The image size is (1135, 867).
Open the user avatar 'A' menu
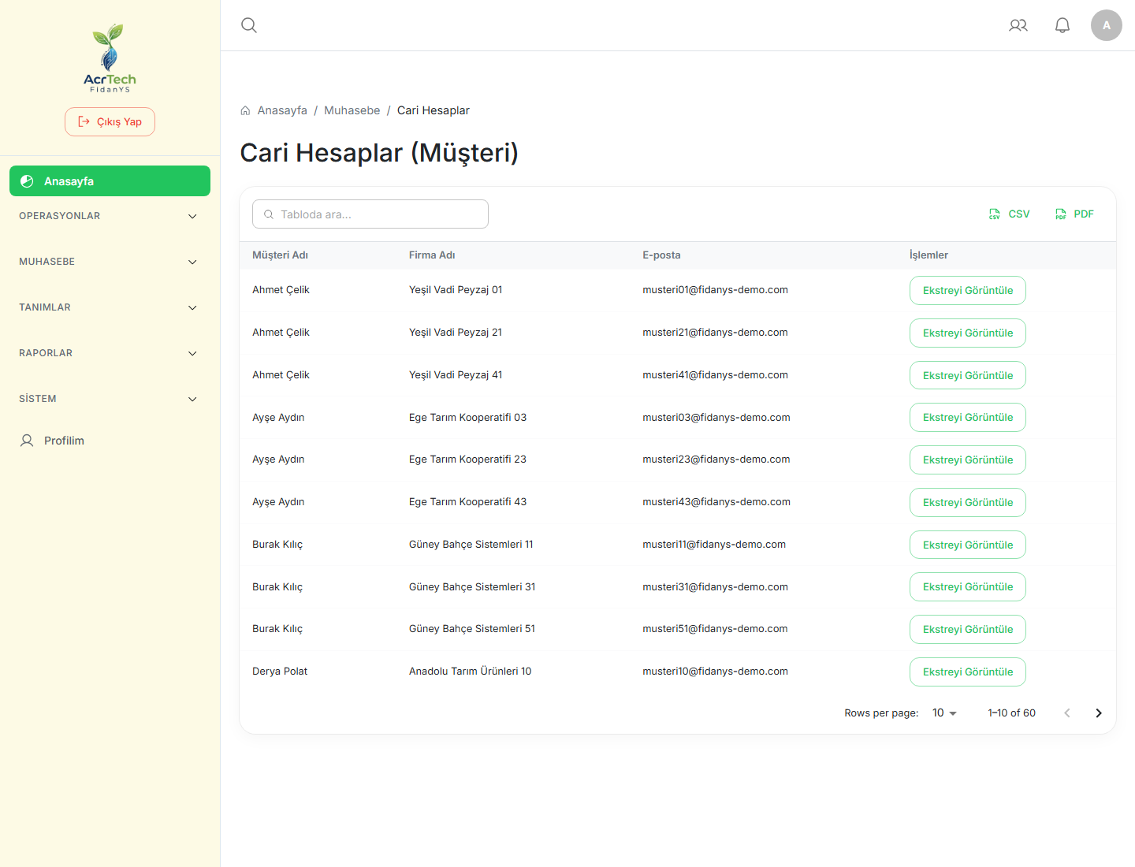1107,25
